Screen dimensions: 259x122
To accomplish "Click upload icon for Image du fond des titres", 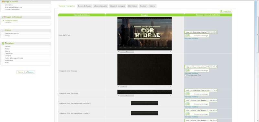I will [x=187, y=94].
